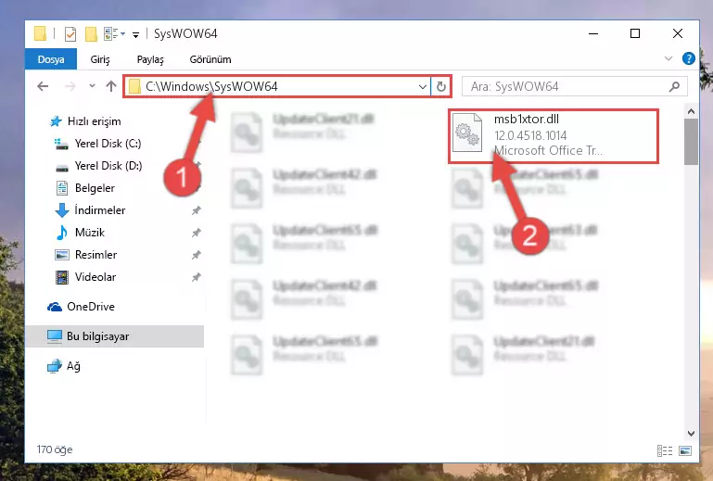The height and width of the screenshot is (481, 713).
Task: Click the msb1xtor.dll gear file icon
Action: 467,133
